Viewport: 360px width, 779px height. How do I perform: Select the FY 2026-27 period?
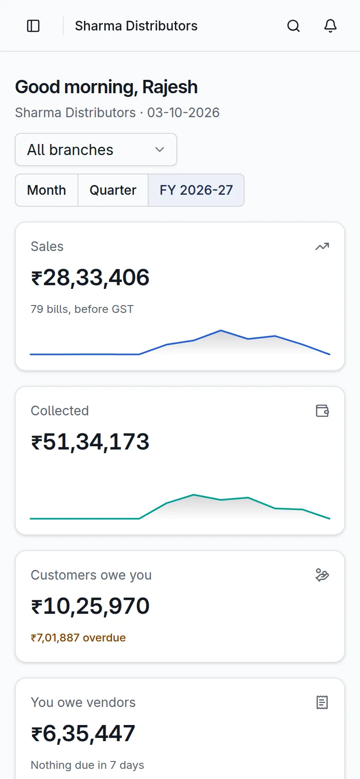(196, 190)
